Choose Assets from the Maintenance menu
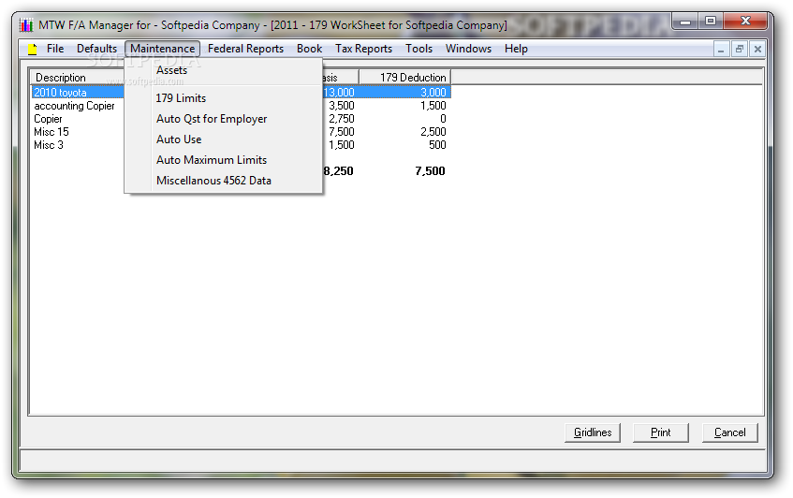Screen dimensions: 793x498 [x=223, y=71]
